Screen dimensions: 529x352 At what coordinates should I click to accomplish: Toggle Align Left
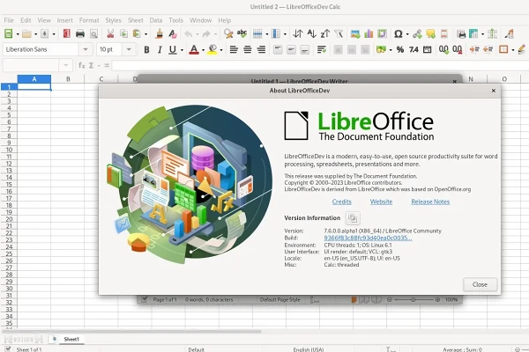[234, 49]
